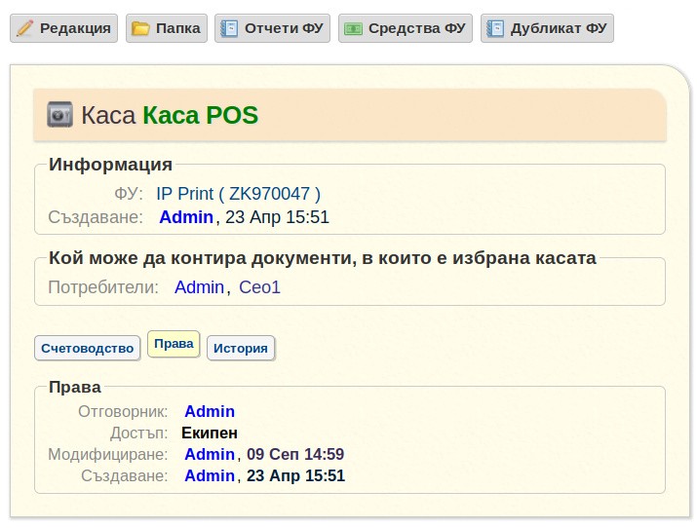Click the Достъп label
This screenshot has width=697, height=528.
pos(139,433)
